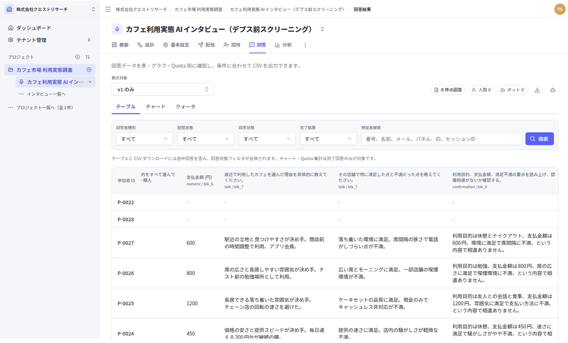Switch organization 株式会社クエストリサーチ selector
Image resolution: width=568 pixels, height=343 pixels.
point(50,9)
